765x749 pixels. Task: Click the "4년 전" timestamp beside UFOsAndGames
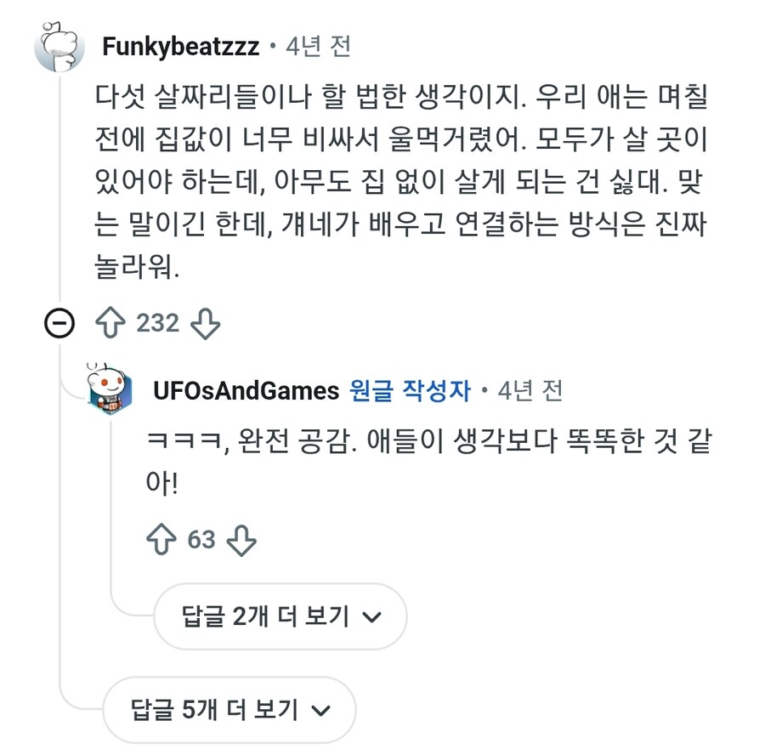coord(530,390)
